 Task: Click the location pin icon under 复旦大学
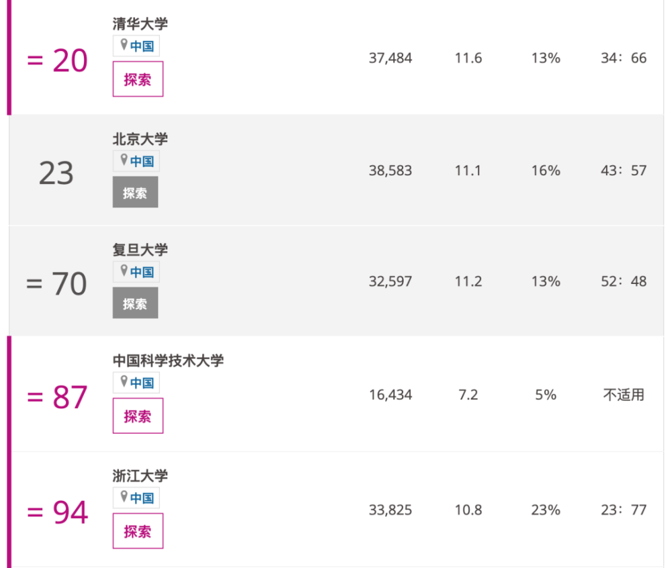(124, 271)
